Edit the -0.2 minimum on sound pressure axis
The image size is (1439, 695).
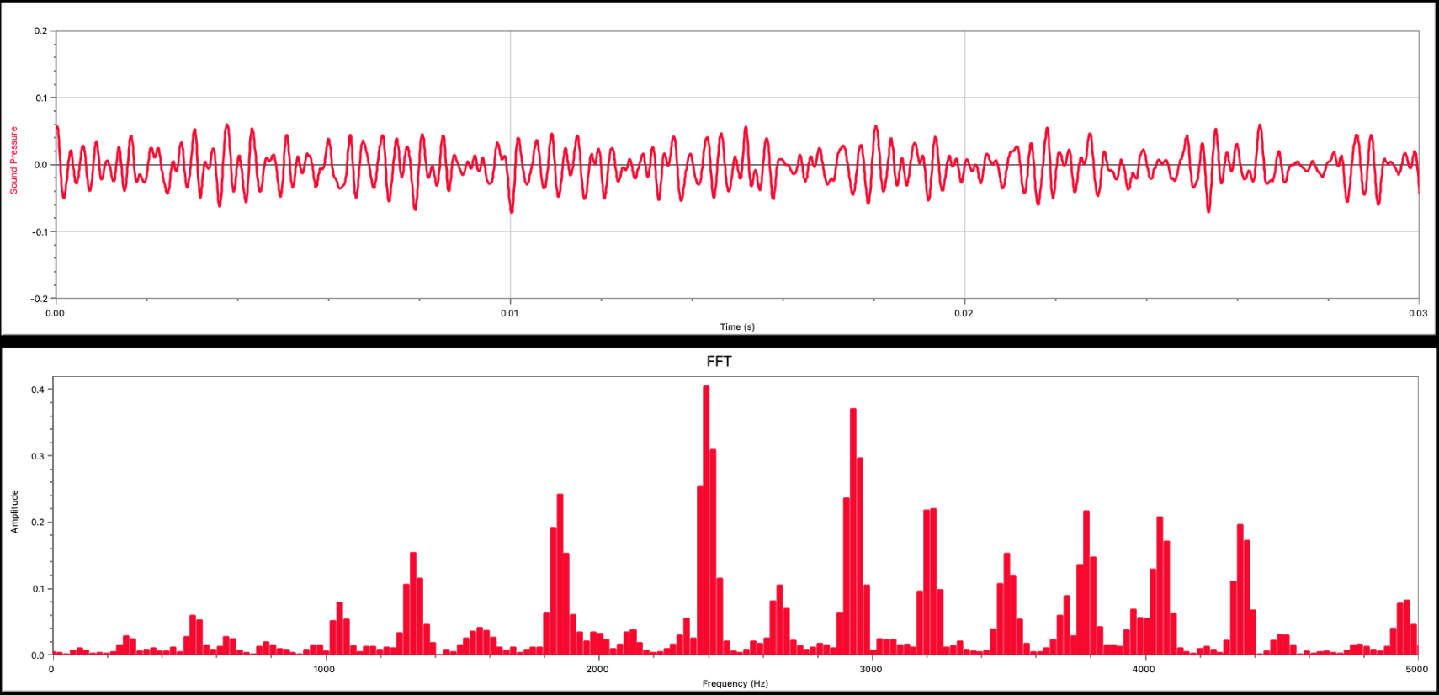point(39,299)
